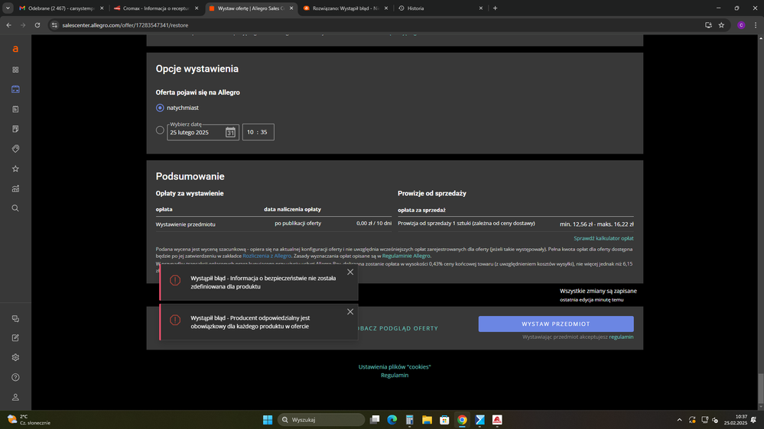Open Task View from the taskbar

point(375,420)
